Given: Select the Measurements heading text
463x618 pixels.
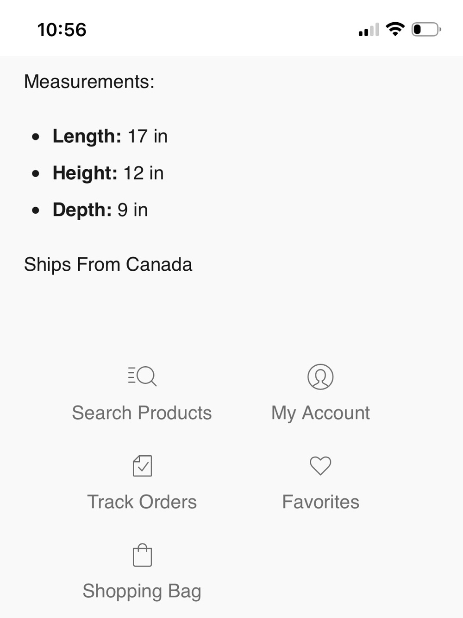Looking at the screenshot, I should 89,82.
